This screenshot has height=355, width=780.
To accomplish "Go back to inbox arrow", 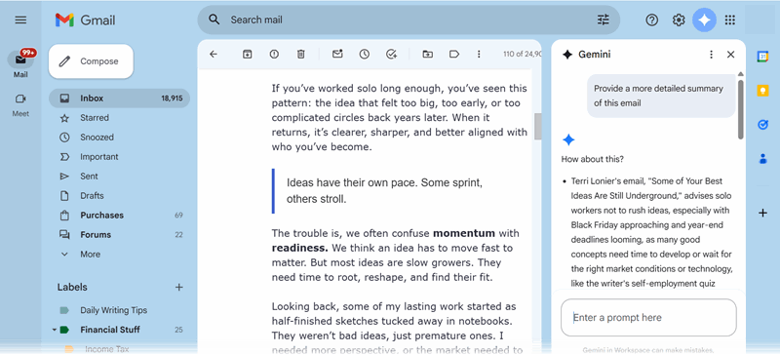I will (214, 55).
